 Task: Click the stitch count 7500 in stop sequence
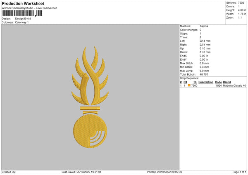pos(194,85)
